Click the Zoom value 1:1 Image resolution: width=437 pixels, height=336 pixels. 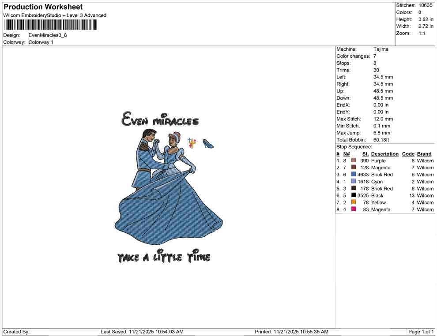[x=422, y=33]
